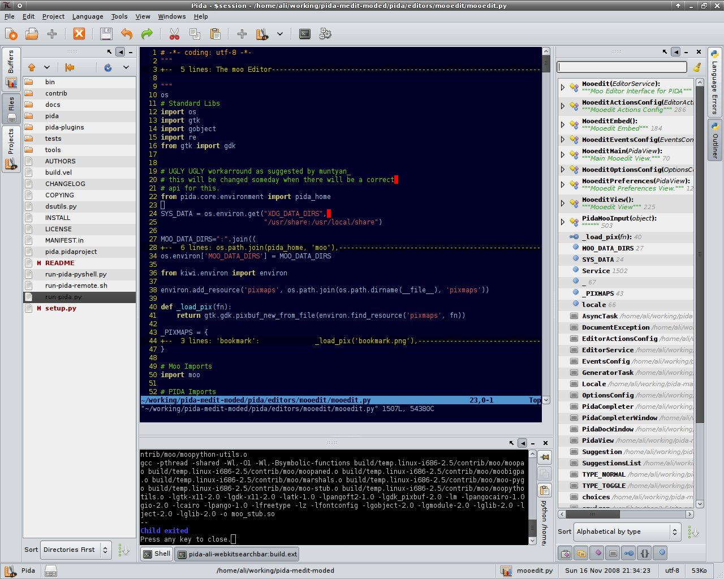Expand the MooeditMain class node
The width and height of the screenshot is (724, 579).
[x=563, y=154]
